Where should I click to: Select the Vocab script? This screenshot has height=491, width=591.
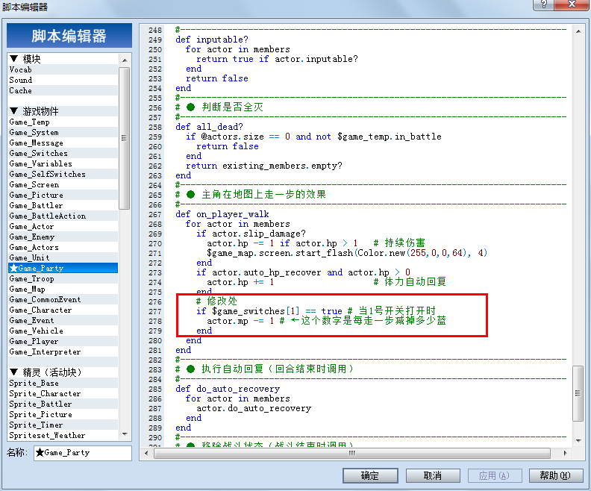[63, 69]
